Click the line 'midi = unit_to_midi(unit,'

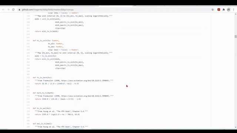pos(47,19)
